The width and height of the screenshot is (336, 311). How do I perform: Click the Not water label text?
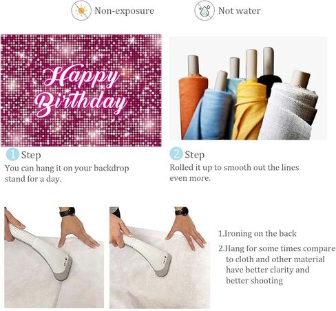[240, 11]
